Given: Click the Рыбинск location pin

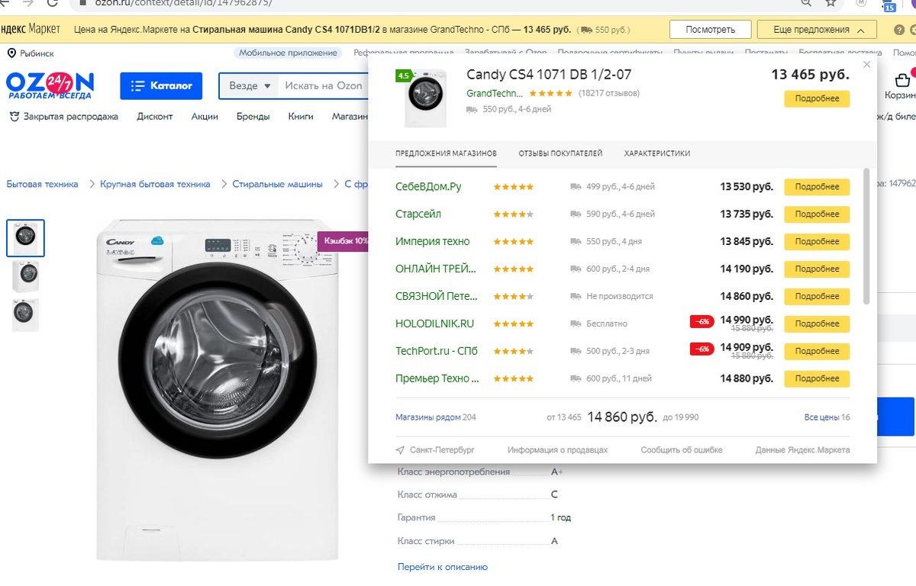Looking at the screenshot, I should point(11,53).
